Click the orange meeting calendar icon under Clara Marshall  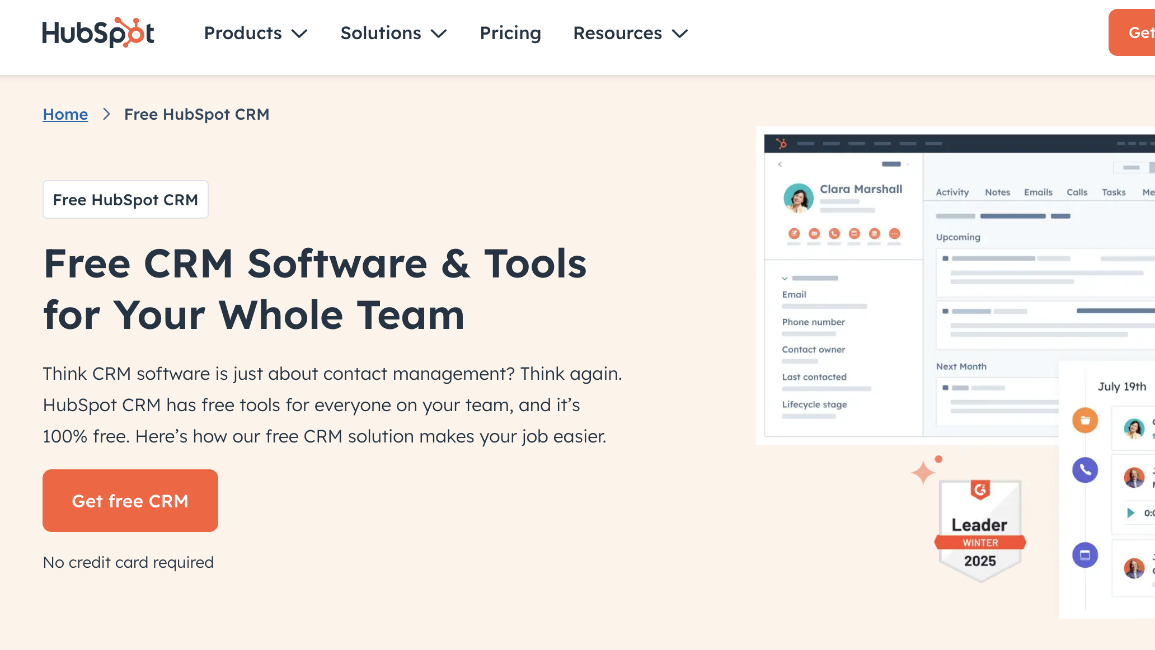[875, 233]
